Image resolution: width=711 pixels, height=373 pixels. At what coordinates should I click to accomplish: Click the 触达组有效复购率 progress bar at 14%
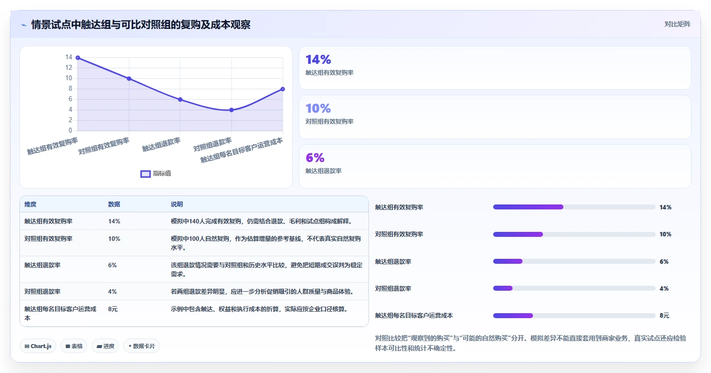point(574,207)
